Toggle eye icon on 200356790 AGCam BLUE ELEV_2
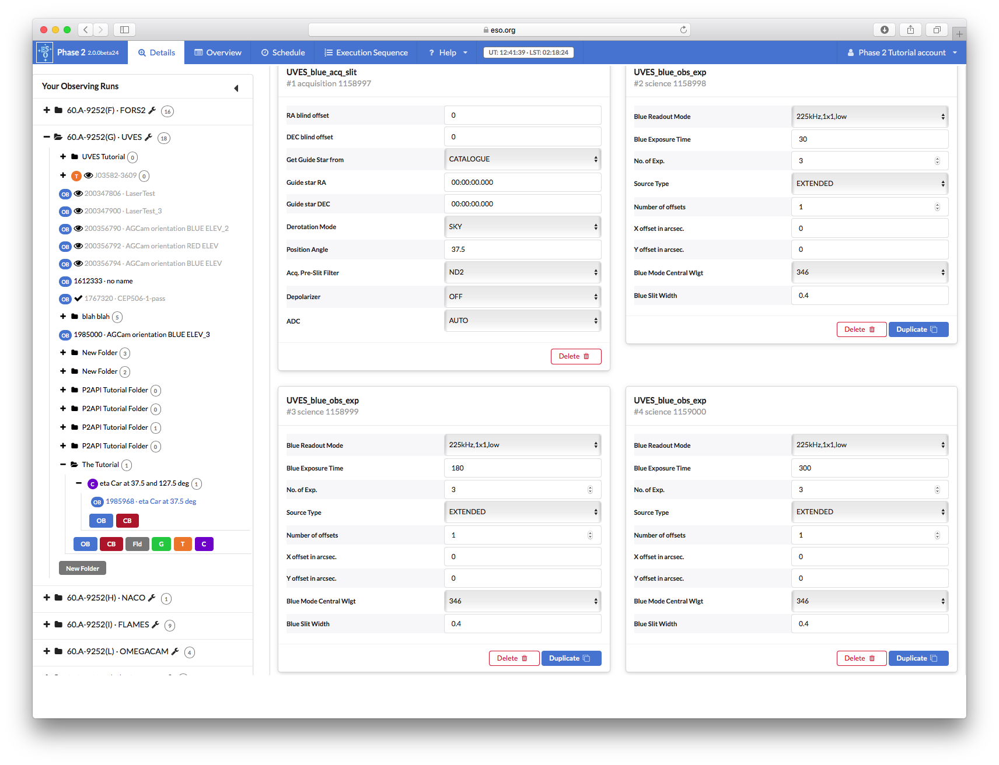Viewport: 999px width, 765px height. pos(78,228)
